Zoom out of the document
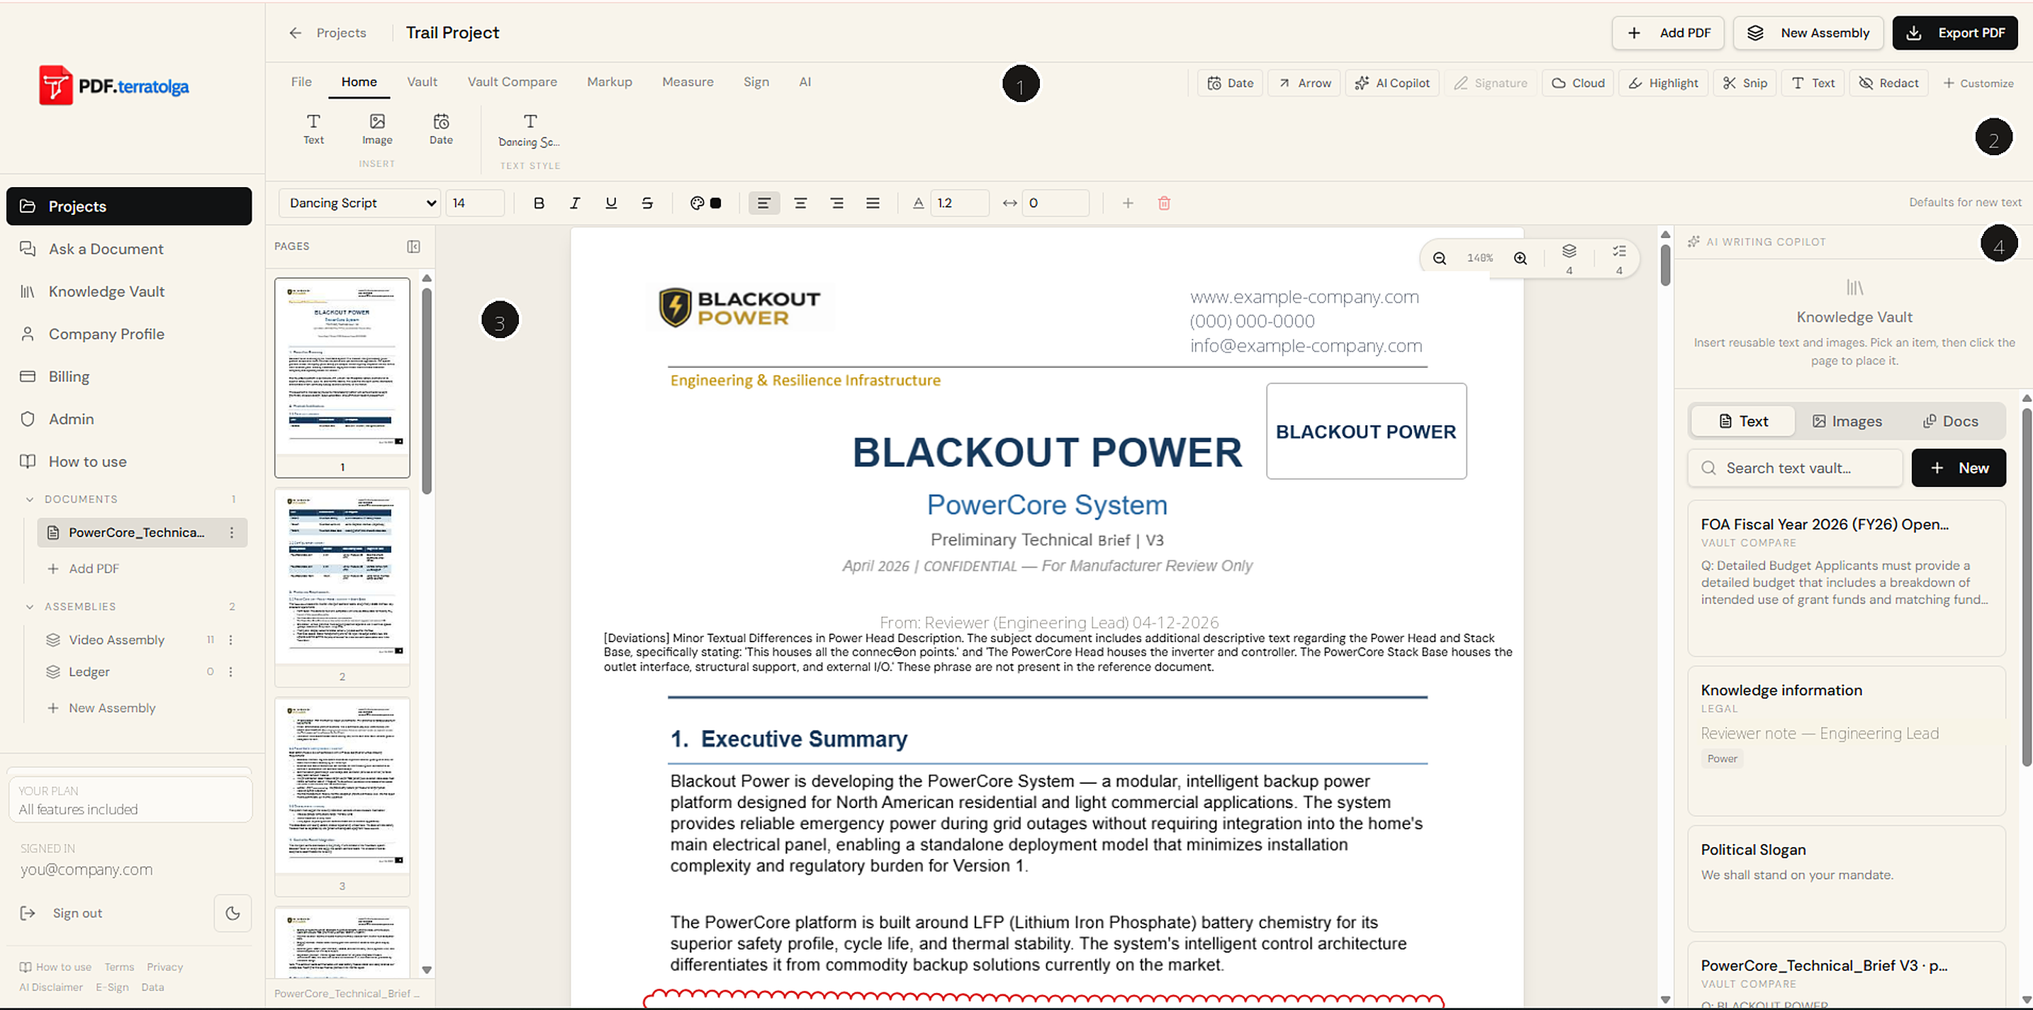 coord(1440,258)
